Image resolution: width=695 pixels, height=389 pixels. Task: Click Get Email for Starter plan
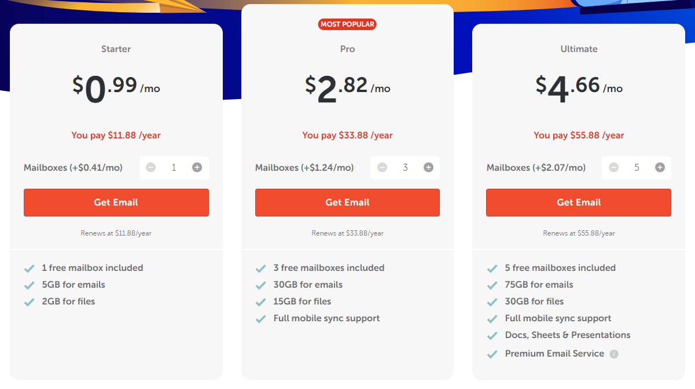[116, 203]
